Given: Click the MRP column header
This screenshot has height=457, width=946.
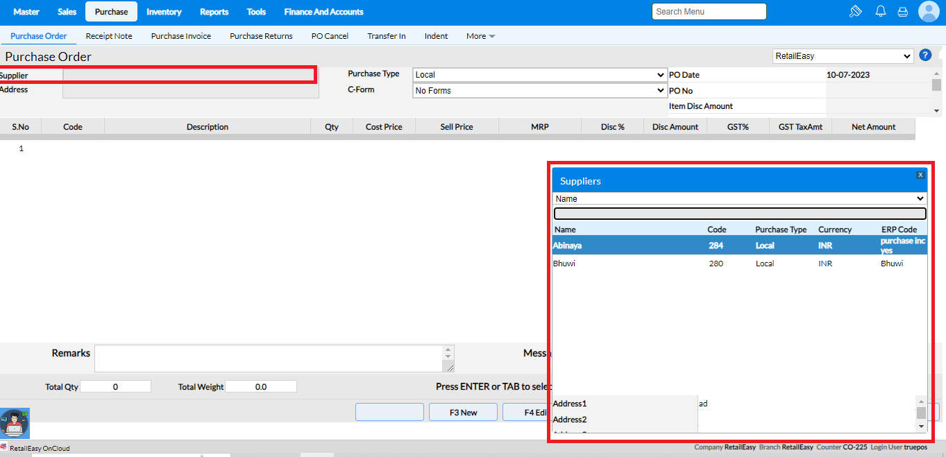Looking at the screenshot, I should (540, 127).
